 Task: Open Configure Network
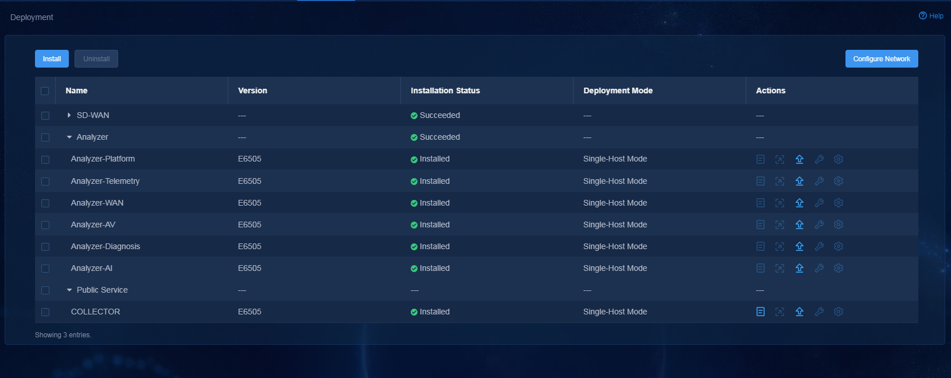tap(882, 59)
